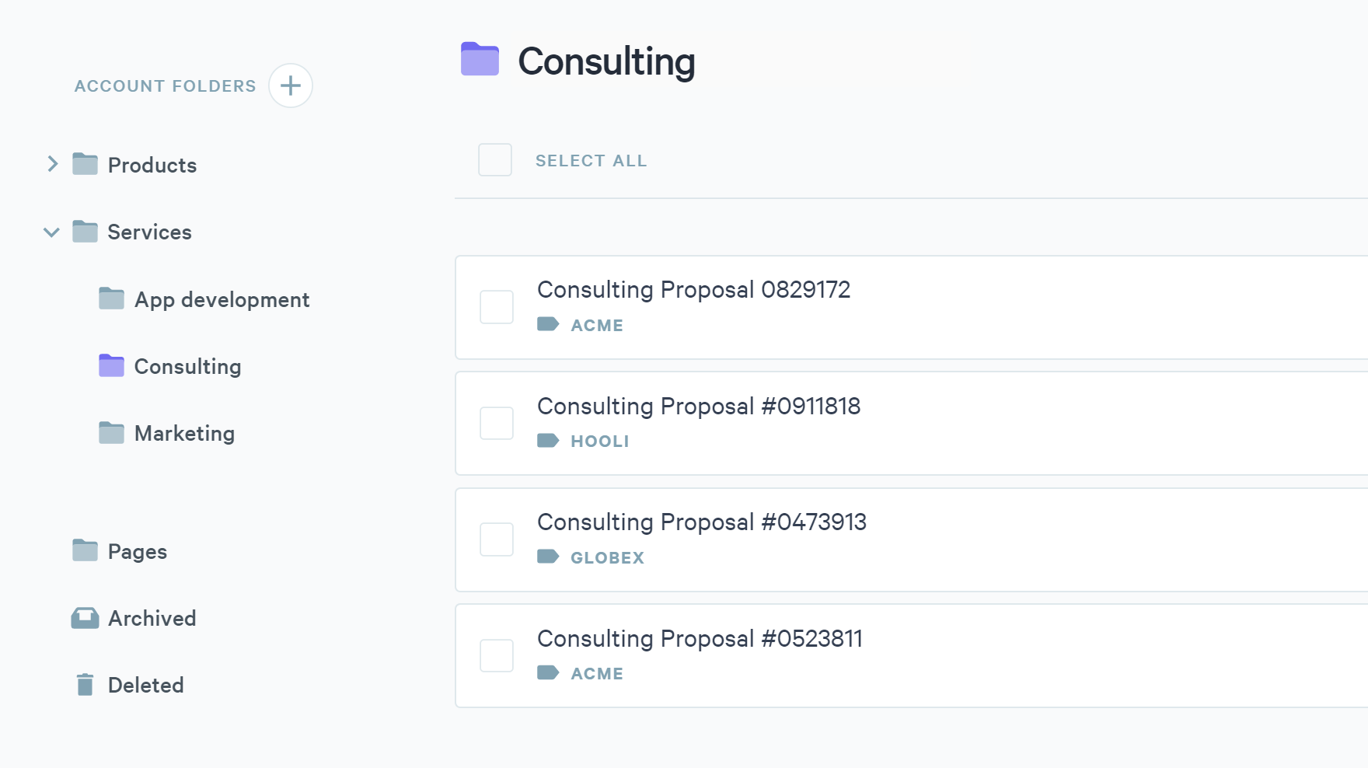Viewport: 1368px width, 768px height.
Task: Collapse the Services folder chevron
Action: coord(52,232)
